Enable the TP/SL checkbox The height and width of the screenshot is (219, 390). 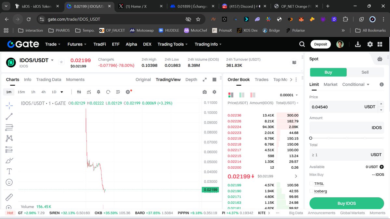tap(312, 184)
